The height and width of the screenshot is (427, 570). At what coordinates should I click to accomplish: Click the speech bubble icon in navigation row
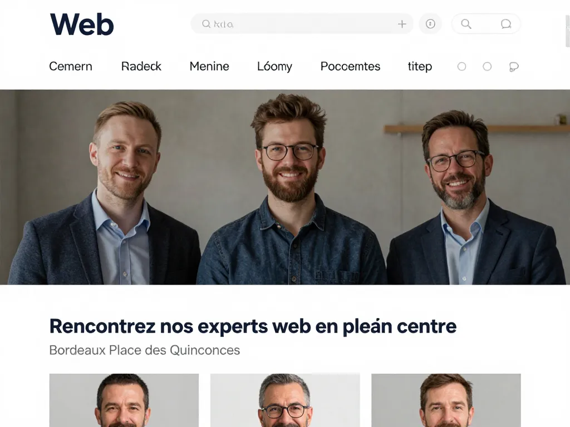pos(513,67)
